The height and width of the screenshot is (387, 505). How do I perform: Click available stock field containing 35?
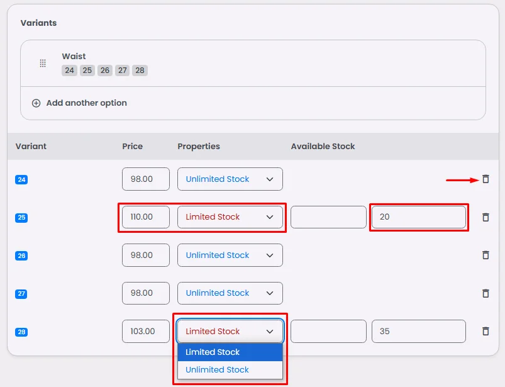(x=418, y=331)
